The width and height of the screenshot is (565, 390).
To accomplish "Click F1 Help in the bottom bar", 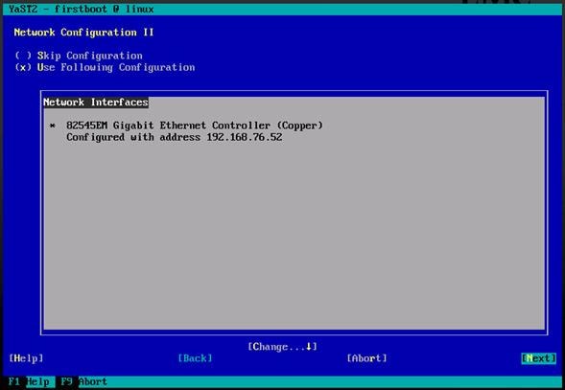I will point(29,381).
